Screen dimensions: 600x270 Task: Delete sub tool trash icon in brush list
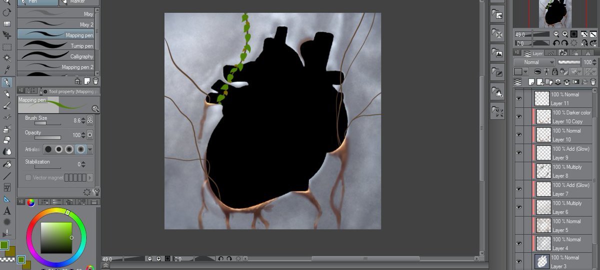coord(95,80)
